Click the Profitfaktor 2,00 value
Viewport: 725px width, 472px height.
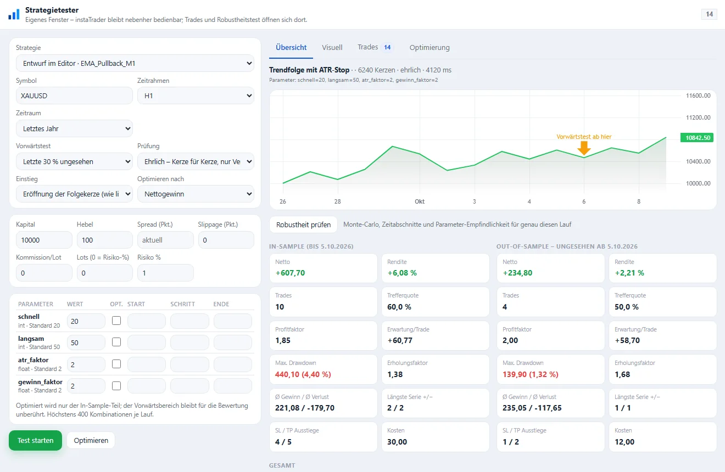click(511, 340)
